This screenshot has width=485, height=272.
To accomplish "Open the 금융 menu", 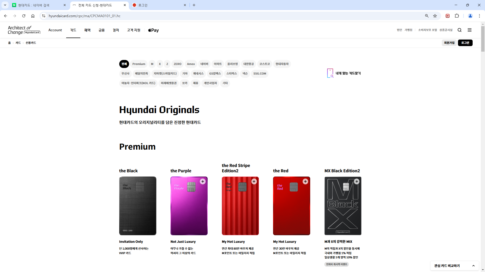I will (x=102, y=30).
